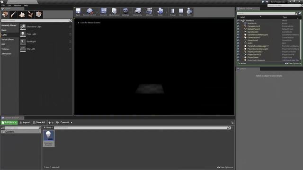Select the Spot Light icon
Viewport: 303px width, 170px height.
point(23,42)
